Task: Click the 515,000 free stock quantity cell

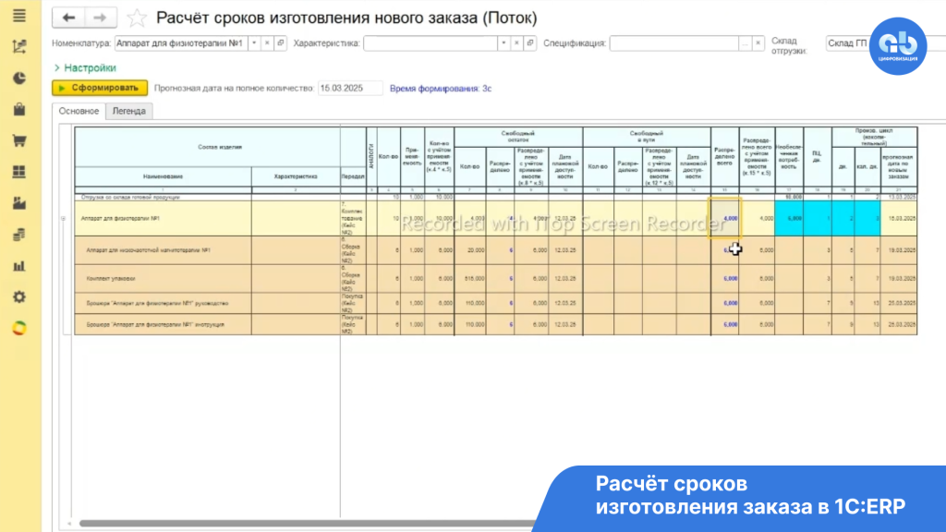Action: [470, 279]
